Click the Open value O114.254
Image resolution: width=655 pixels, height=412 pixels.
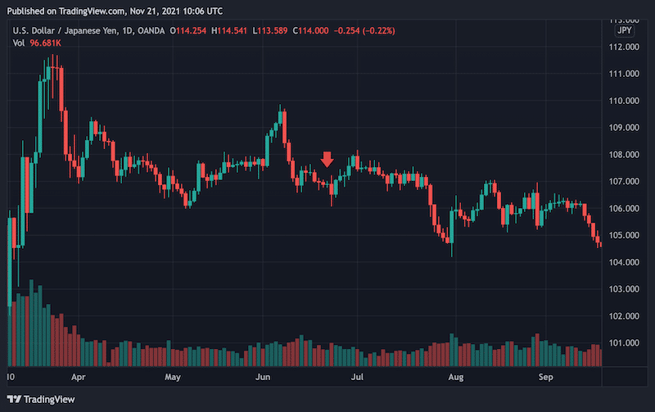pos(190,31)
